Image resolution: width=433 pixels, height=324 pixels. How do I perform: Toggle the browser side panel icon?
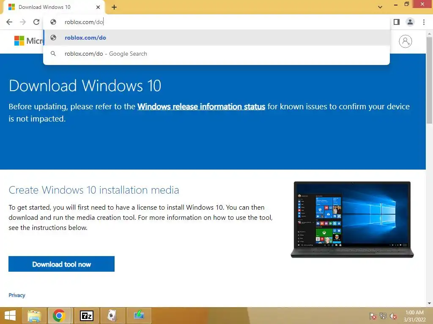click(x=397, y=22)
